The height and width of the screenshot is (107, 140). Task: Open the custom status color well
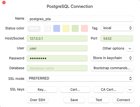(x=34, y=28)
